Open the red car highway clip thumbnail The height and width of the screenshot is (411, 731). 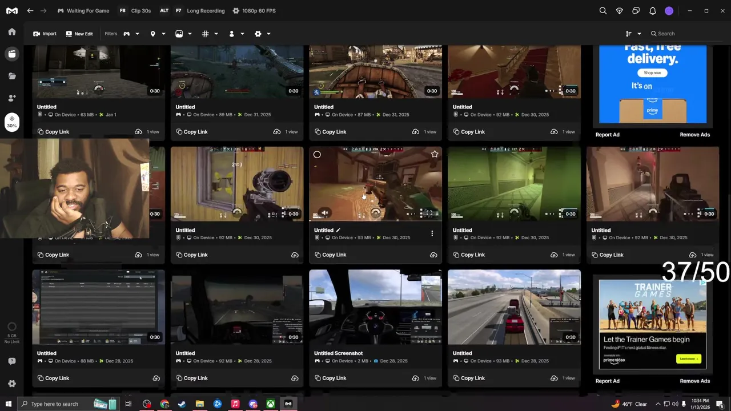(514, 307)
